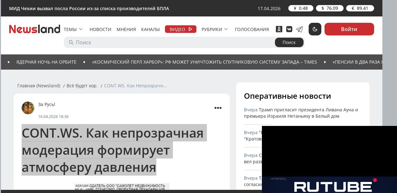Click the Войти login button

tap(349, 29)
